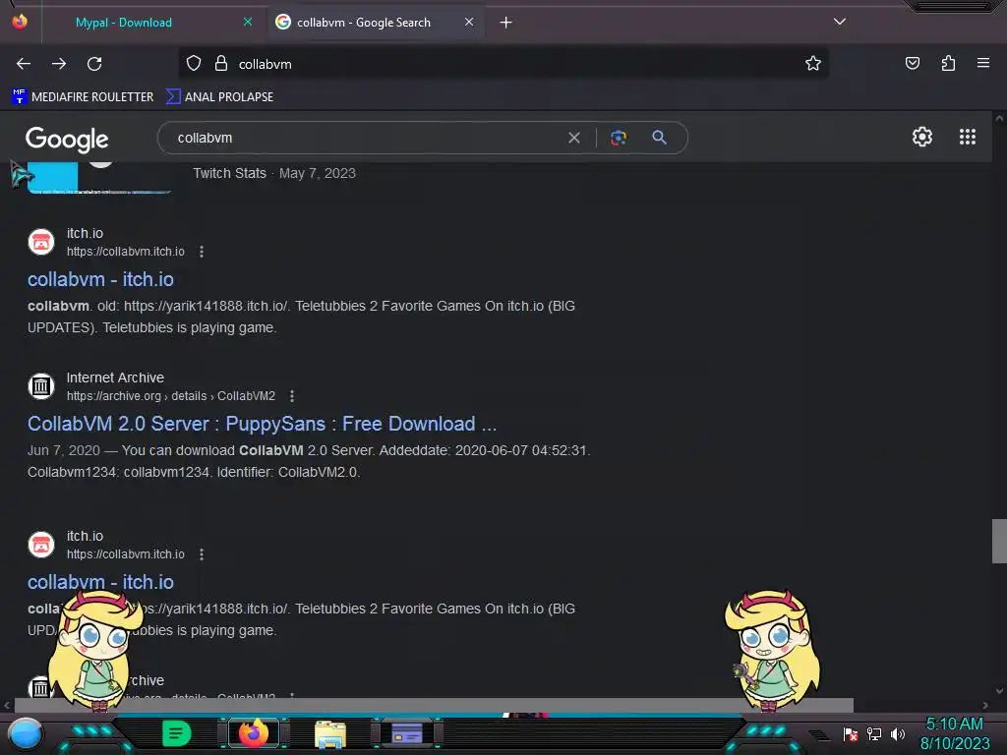The image size is (1007, 755).
Task: Open second collabvm - itch.io result link
Action: point(101,582)
